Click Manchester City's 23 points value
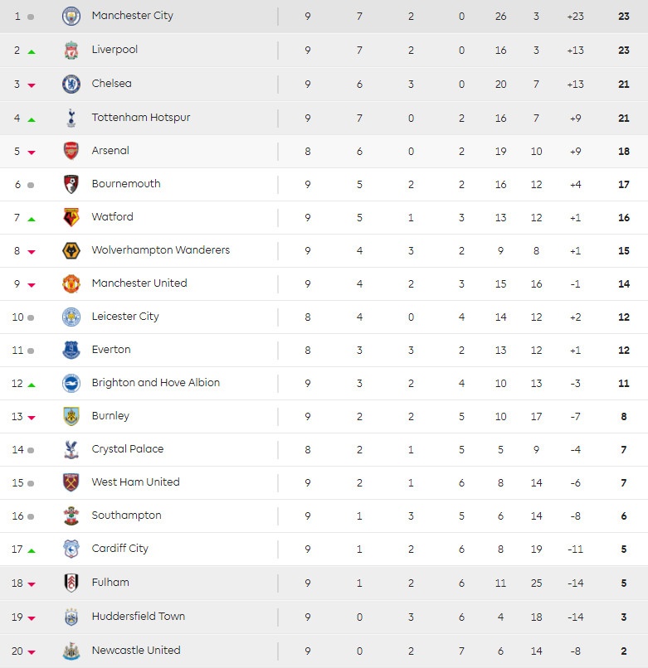 pos(624,17)
